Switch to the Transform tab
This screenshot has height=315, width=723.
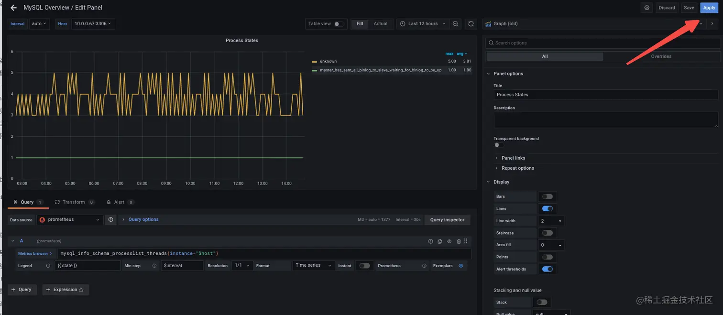[x=75, y=202]
